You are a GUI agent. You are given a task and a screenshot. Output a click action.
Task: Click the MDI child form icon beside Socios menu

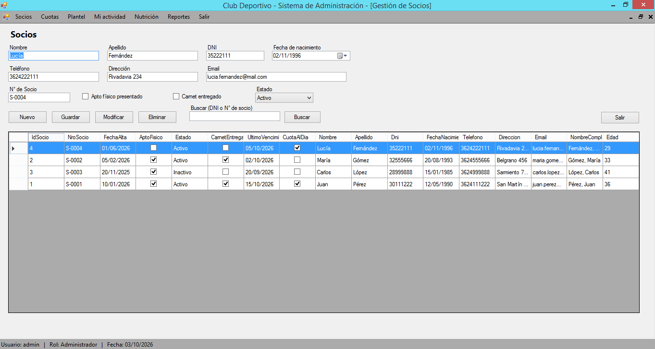6,17
